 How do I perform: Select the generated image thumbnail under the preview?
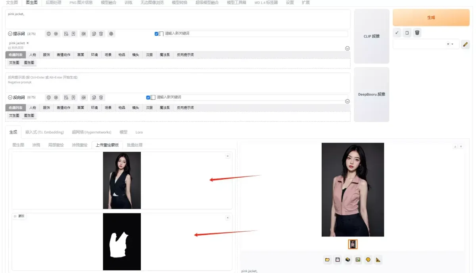(x=353, y=244)
